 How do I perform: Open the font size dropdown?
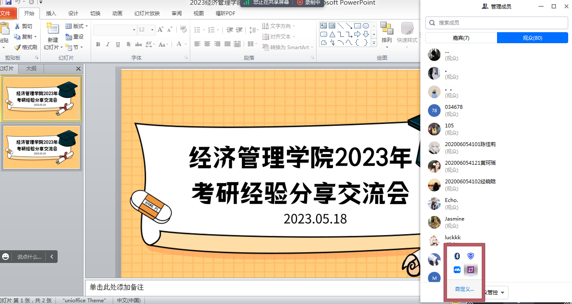click(x=153, y=30)
